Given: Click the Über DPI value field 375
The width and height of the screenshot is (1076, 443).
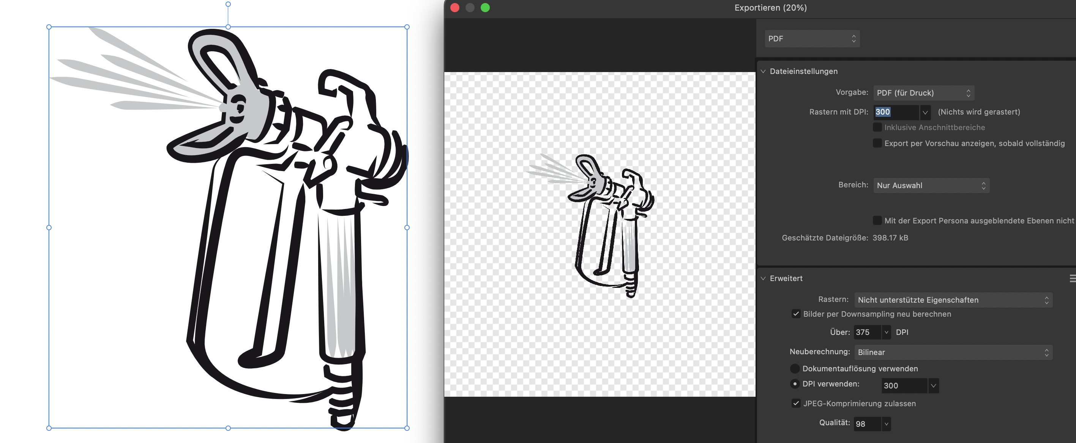Looking at the screenshot, I should (x=867, y=332).
